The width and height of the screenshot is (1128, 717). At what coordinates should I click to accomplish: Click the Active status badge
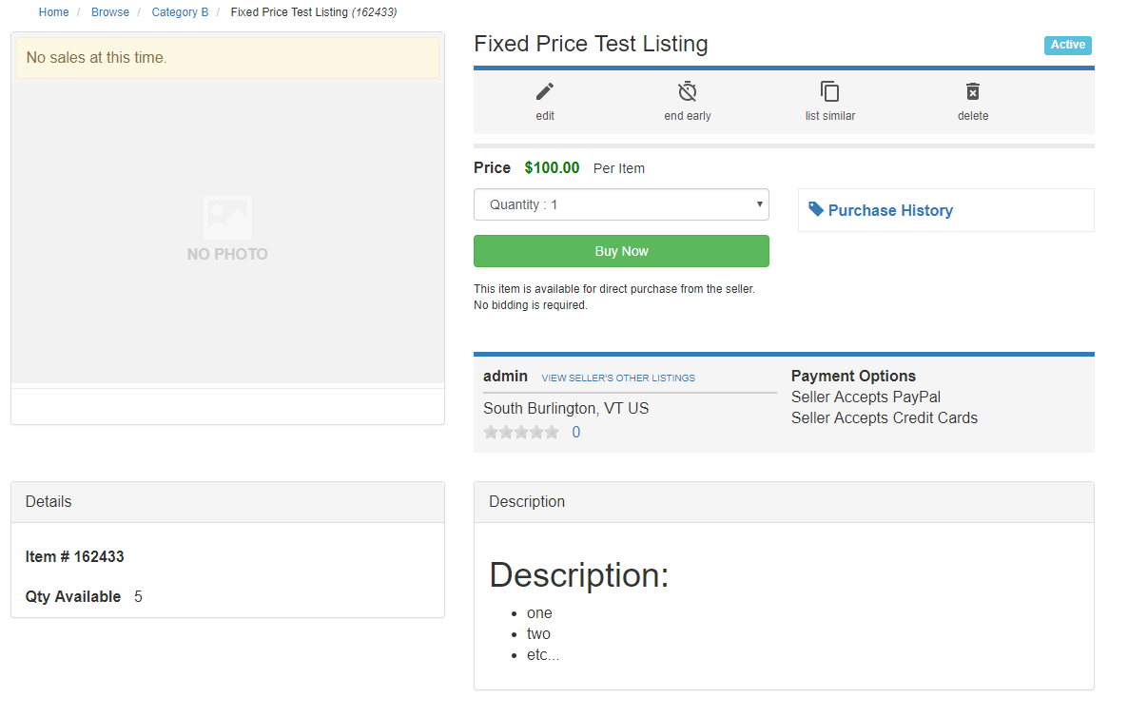(x=1067, y=45)
